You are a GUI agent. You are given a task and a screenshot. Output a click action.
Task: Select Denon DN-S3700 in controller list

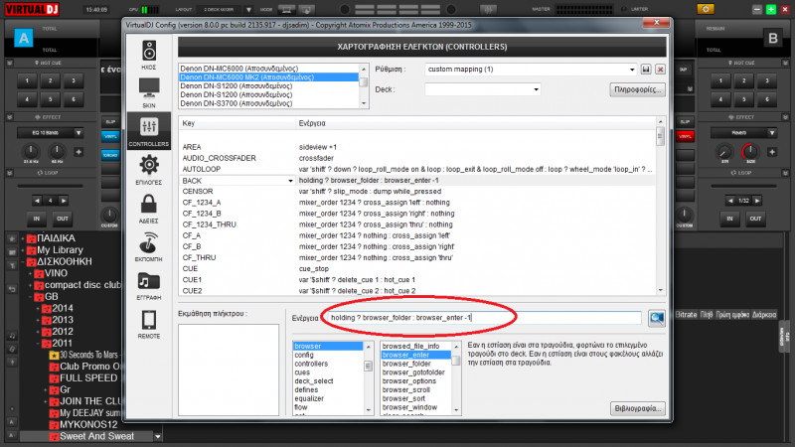[238, 102]
